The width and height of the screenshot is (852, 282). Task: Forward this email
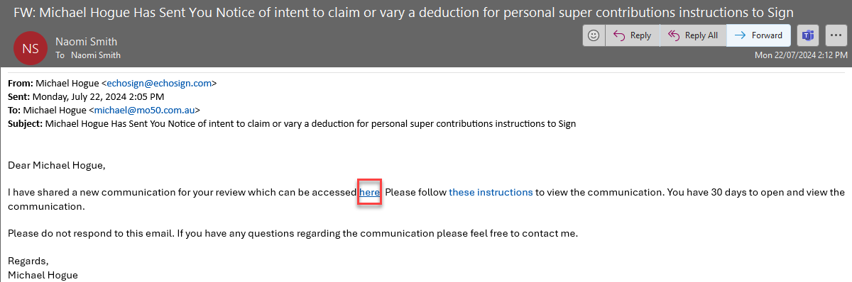pyautogui.click(x=758, y=35)
